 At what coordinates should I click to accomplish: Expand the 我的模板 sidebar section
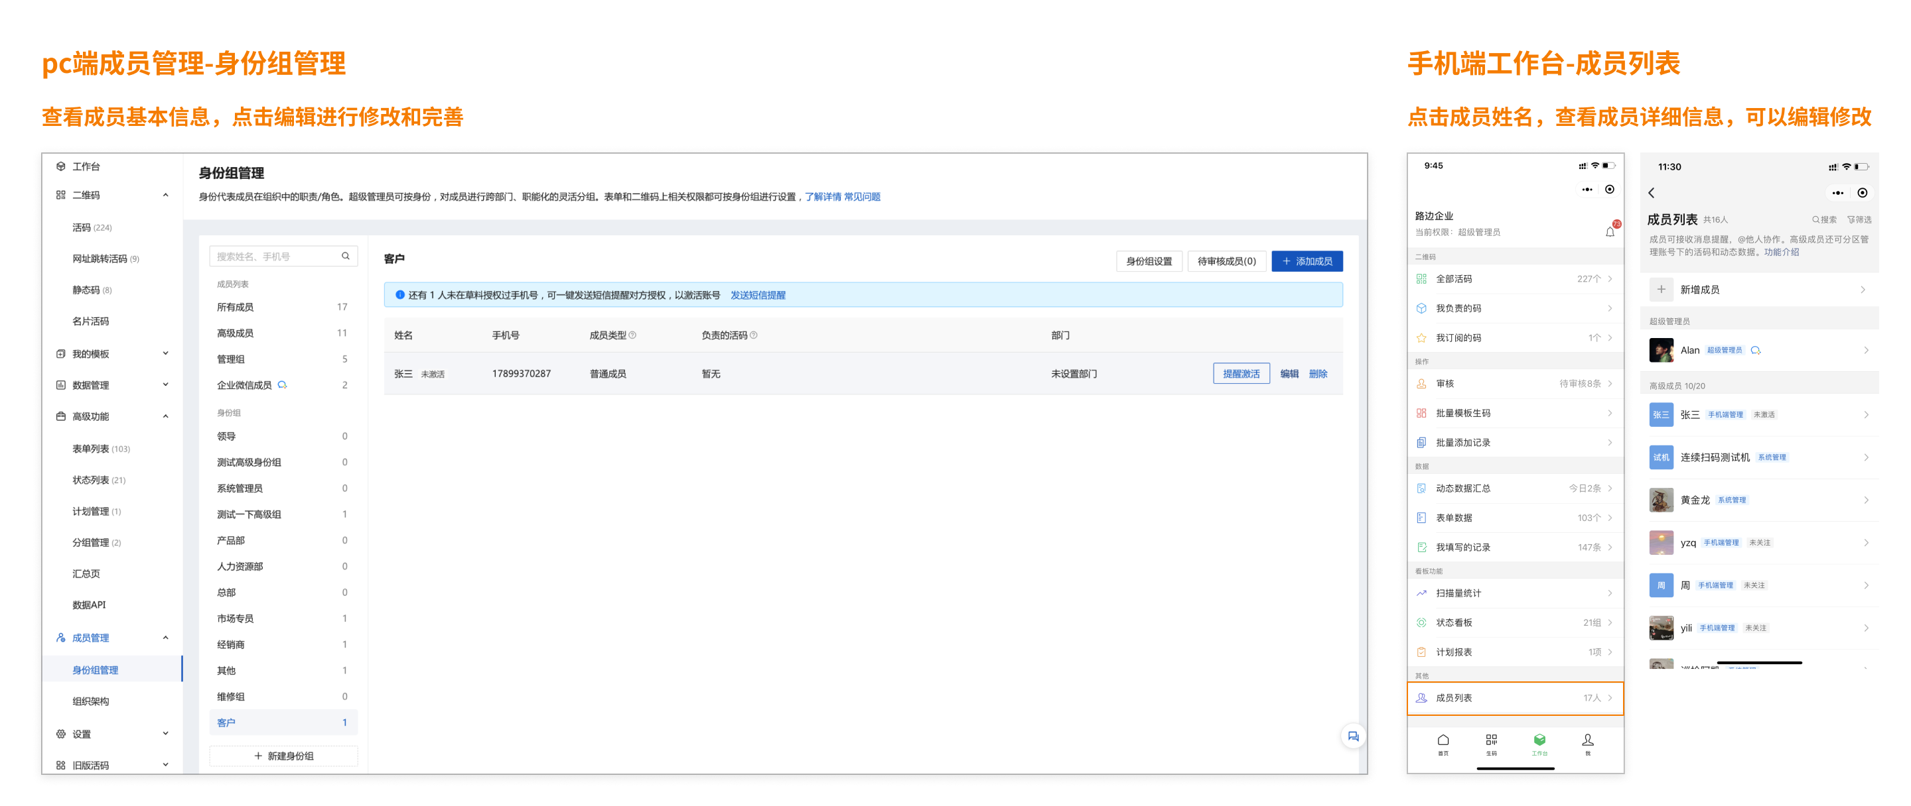165,354
